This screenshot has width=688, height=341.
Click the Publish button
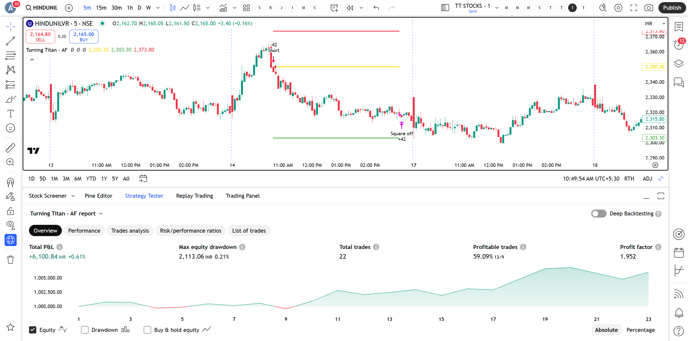(x=672, y=8)
